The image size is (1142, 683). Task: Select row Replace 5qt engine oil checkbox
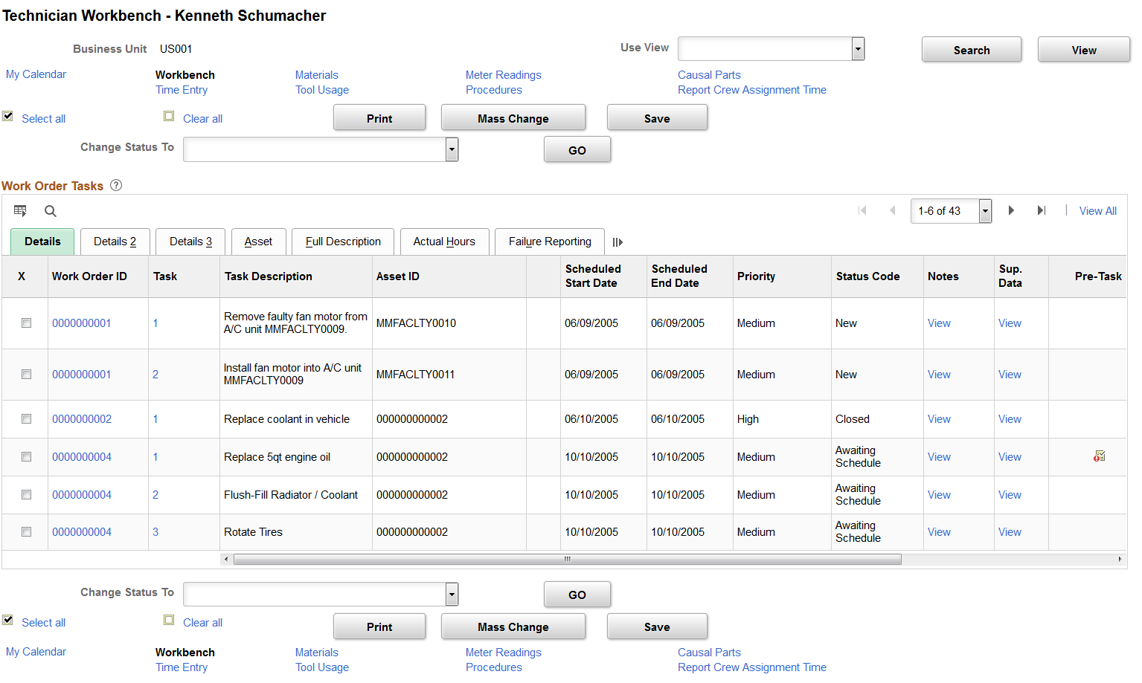click(x=26, y=457)
